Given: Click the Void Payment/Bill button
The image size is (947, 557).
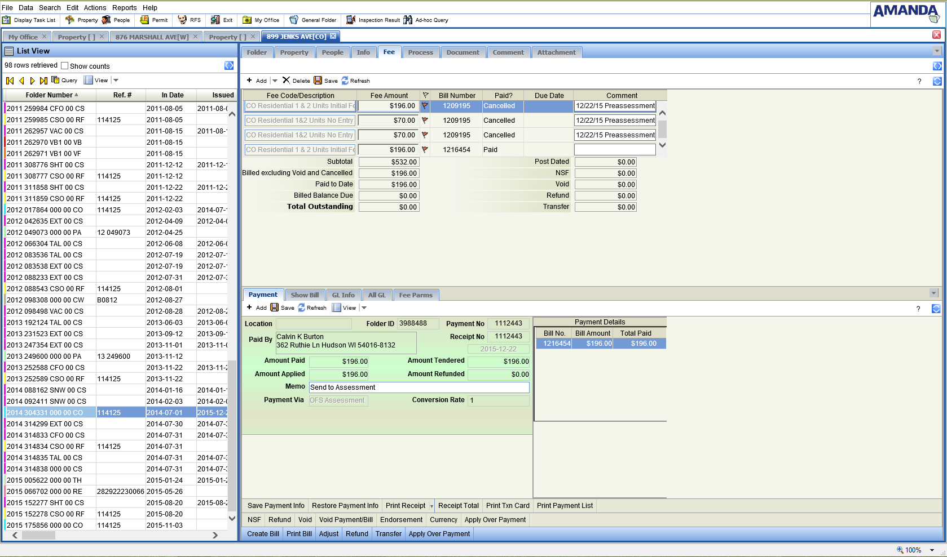Looking at the screenshot, I should 346,520.
